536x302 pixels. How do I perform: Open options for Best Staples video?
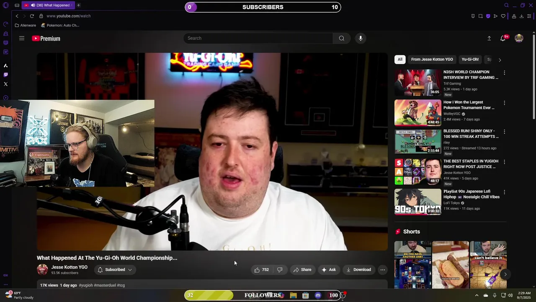click(x=504, y=162)
